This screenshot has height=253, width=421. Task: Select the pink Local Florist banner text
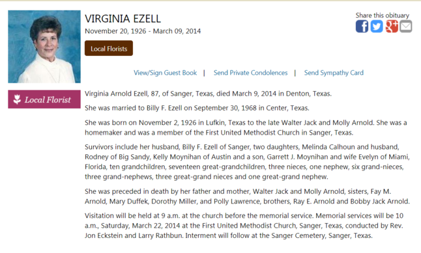48,100
